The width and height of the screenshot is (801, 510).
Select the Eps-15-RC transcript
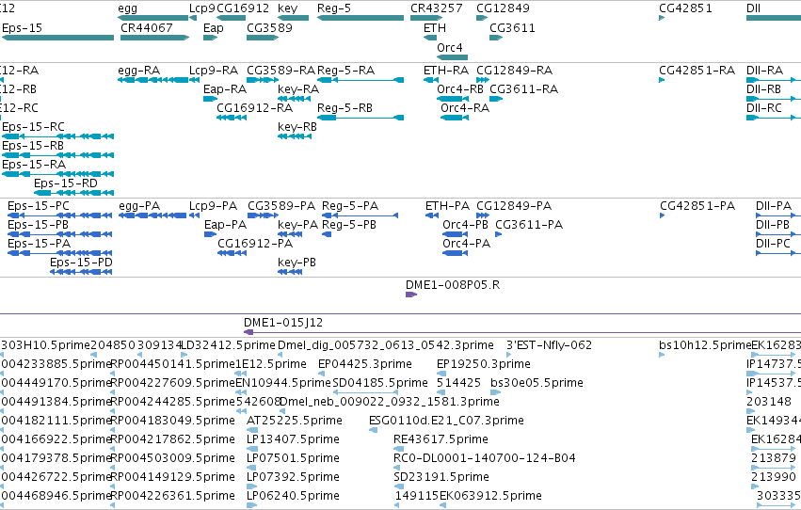[57, 136]
